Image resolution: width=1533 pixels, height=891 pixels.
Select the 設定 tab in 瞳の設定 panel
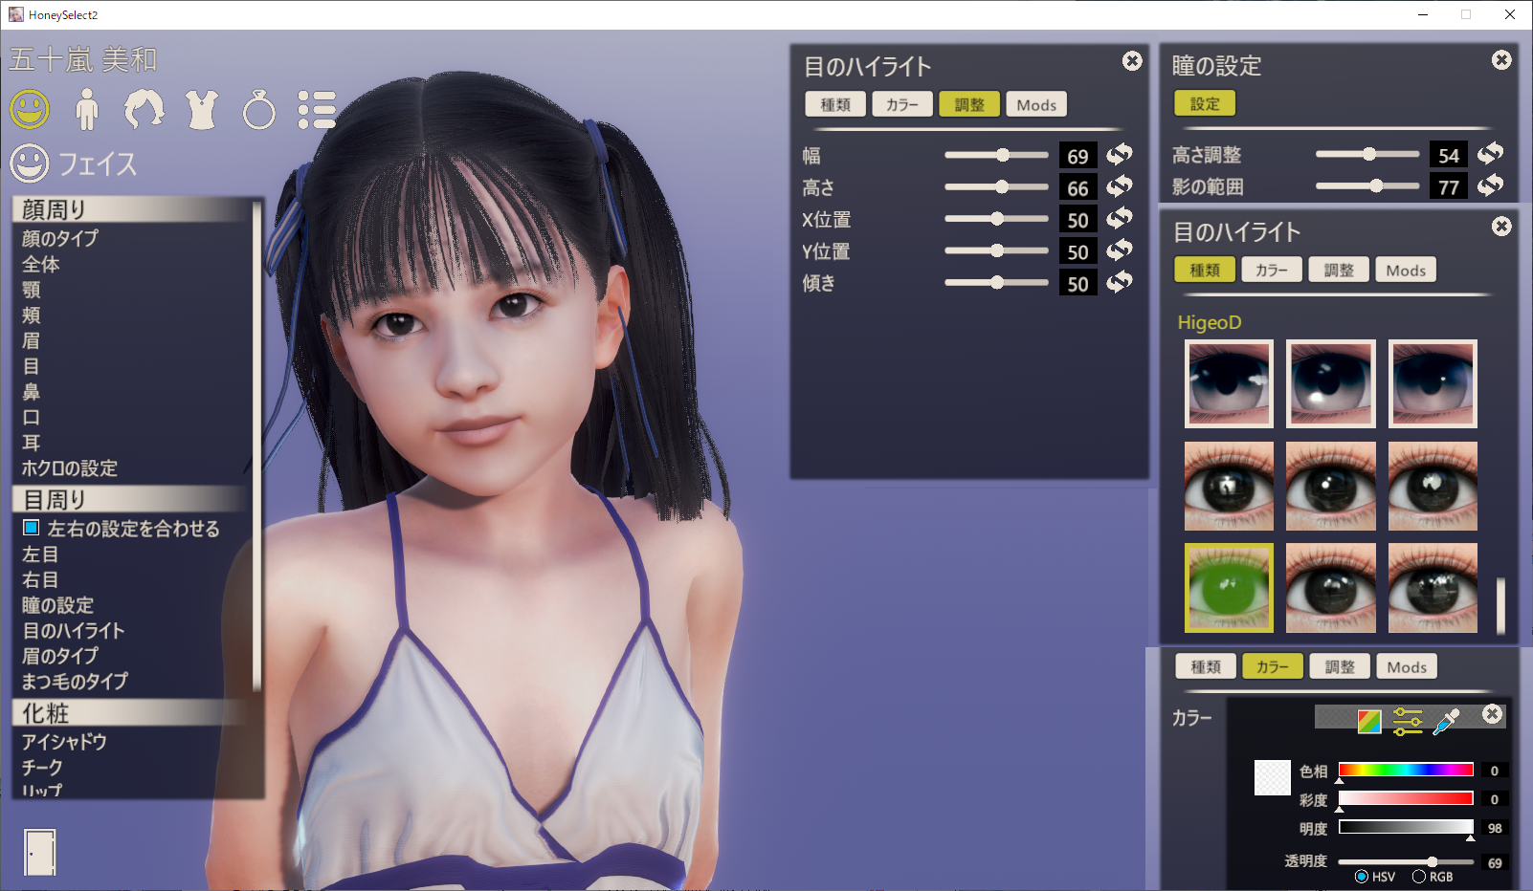click(x=1205, y=103)
